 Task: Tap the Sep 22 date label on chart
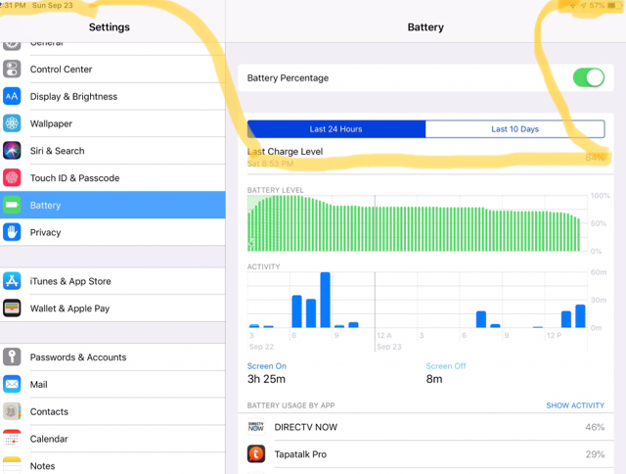[261, 347]
